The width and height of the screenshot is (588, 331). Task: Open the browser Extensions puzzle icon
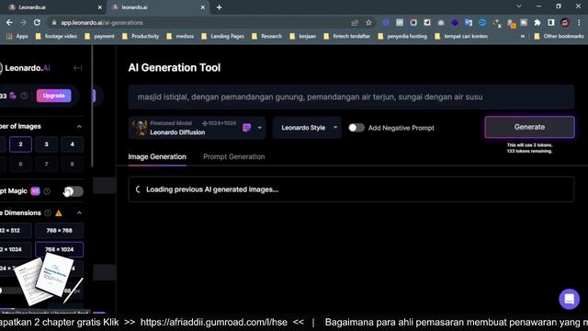point(537,22)
